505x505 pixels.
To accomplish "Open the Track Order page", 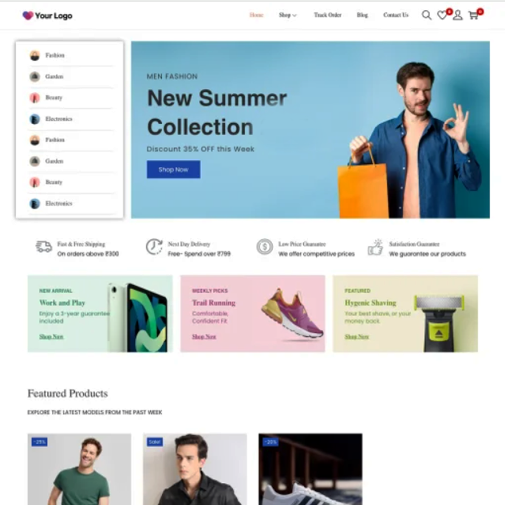I will [327, 15].
